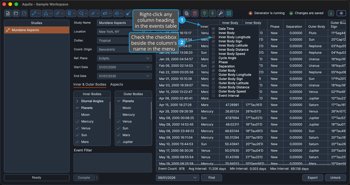Image resolution: width=350 pixels, height=185 pixels.
Task: Expand the Diurnal Angles group
Action: pos(77,101)
